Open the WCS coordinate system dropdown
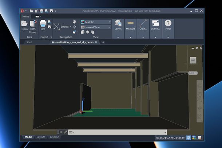The height and width of the screenshot is (148, 222). 193,73
